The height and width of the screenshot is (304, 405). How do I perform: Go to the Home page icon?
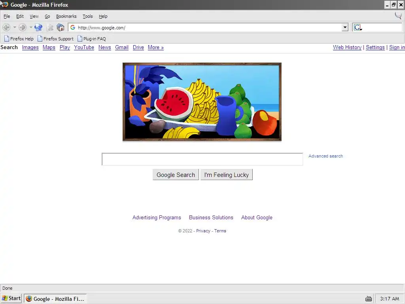click(x=61, y=27)
